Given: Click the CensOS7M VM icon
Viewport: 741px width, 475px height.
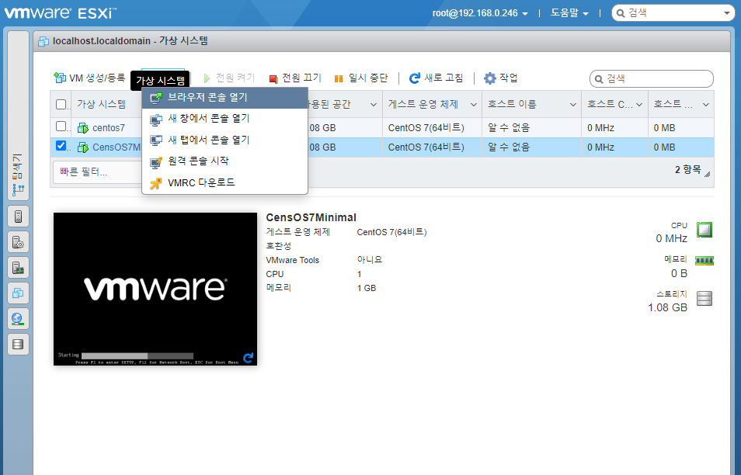Looking at the screenshot, I should [83, 147].
